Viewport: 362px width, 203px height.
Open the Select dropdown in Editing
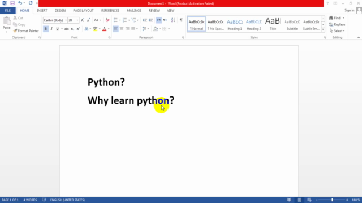[x=337, y=31]
